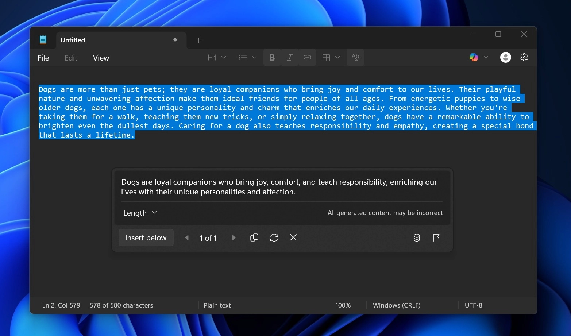This screenshot has height=336, width=571.
Task: Open the account profile icon
Action: tap(505, 57)
